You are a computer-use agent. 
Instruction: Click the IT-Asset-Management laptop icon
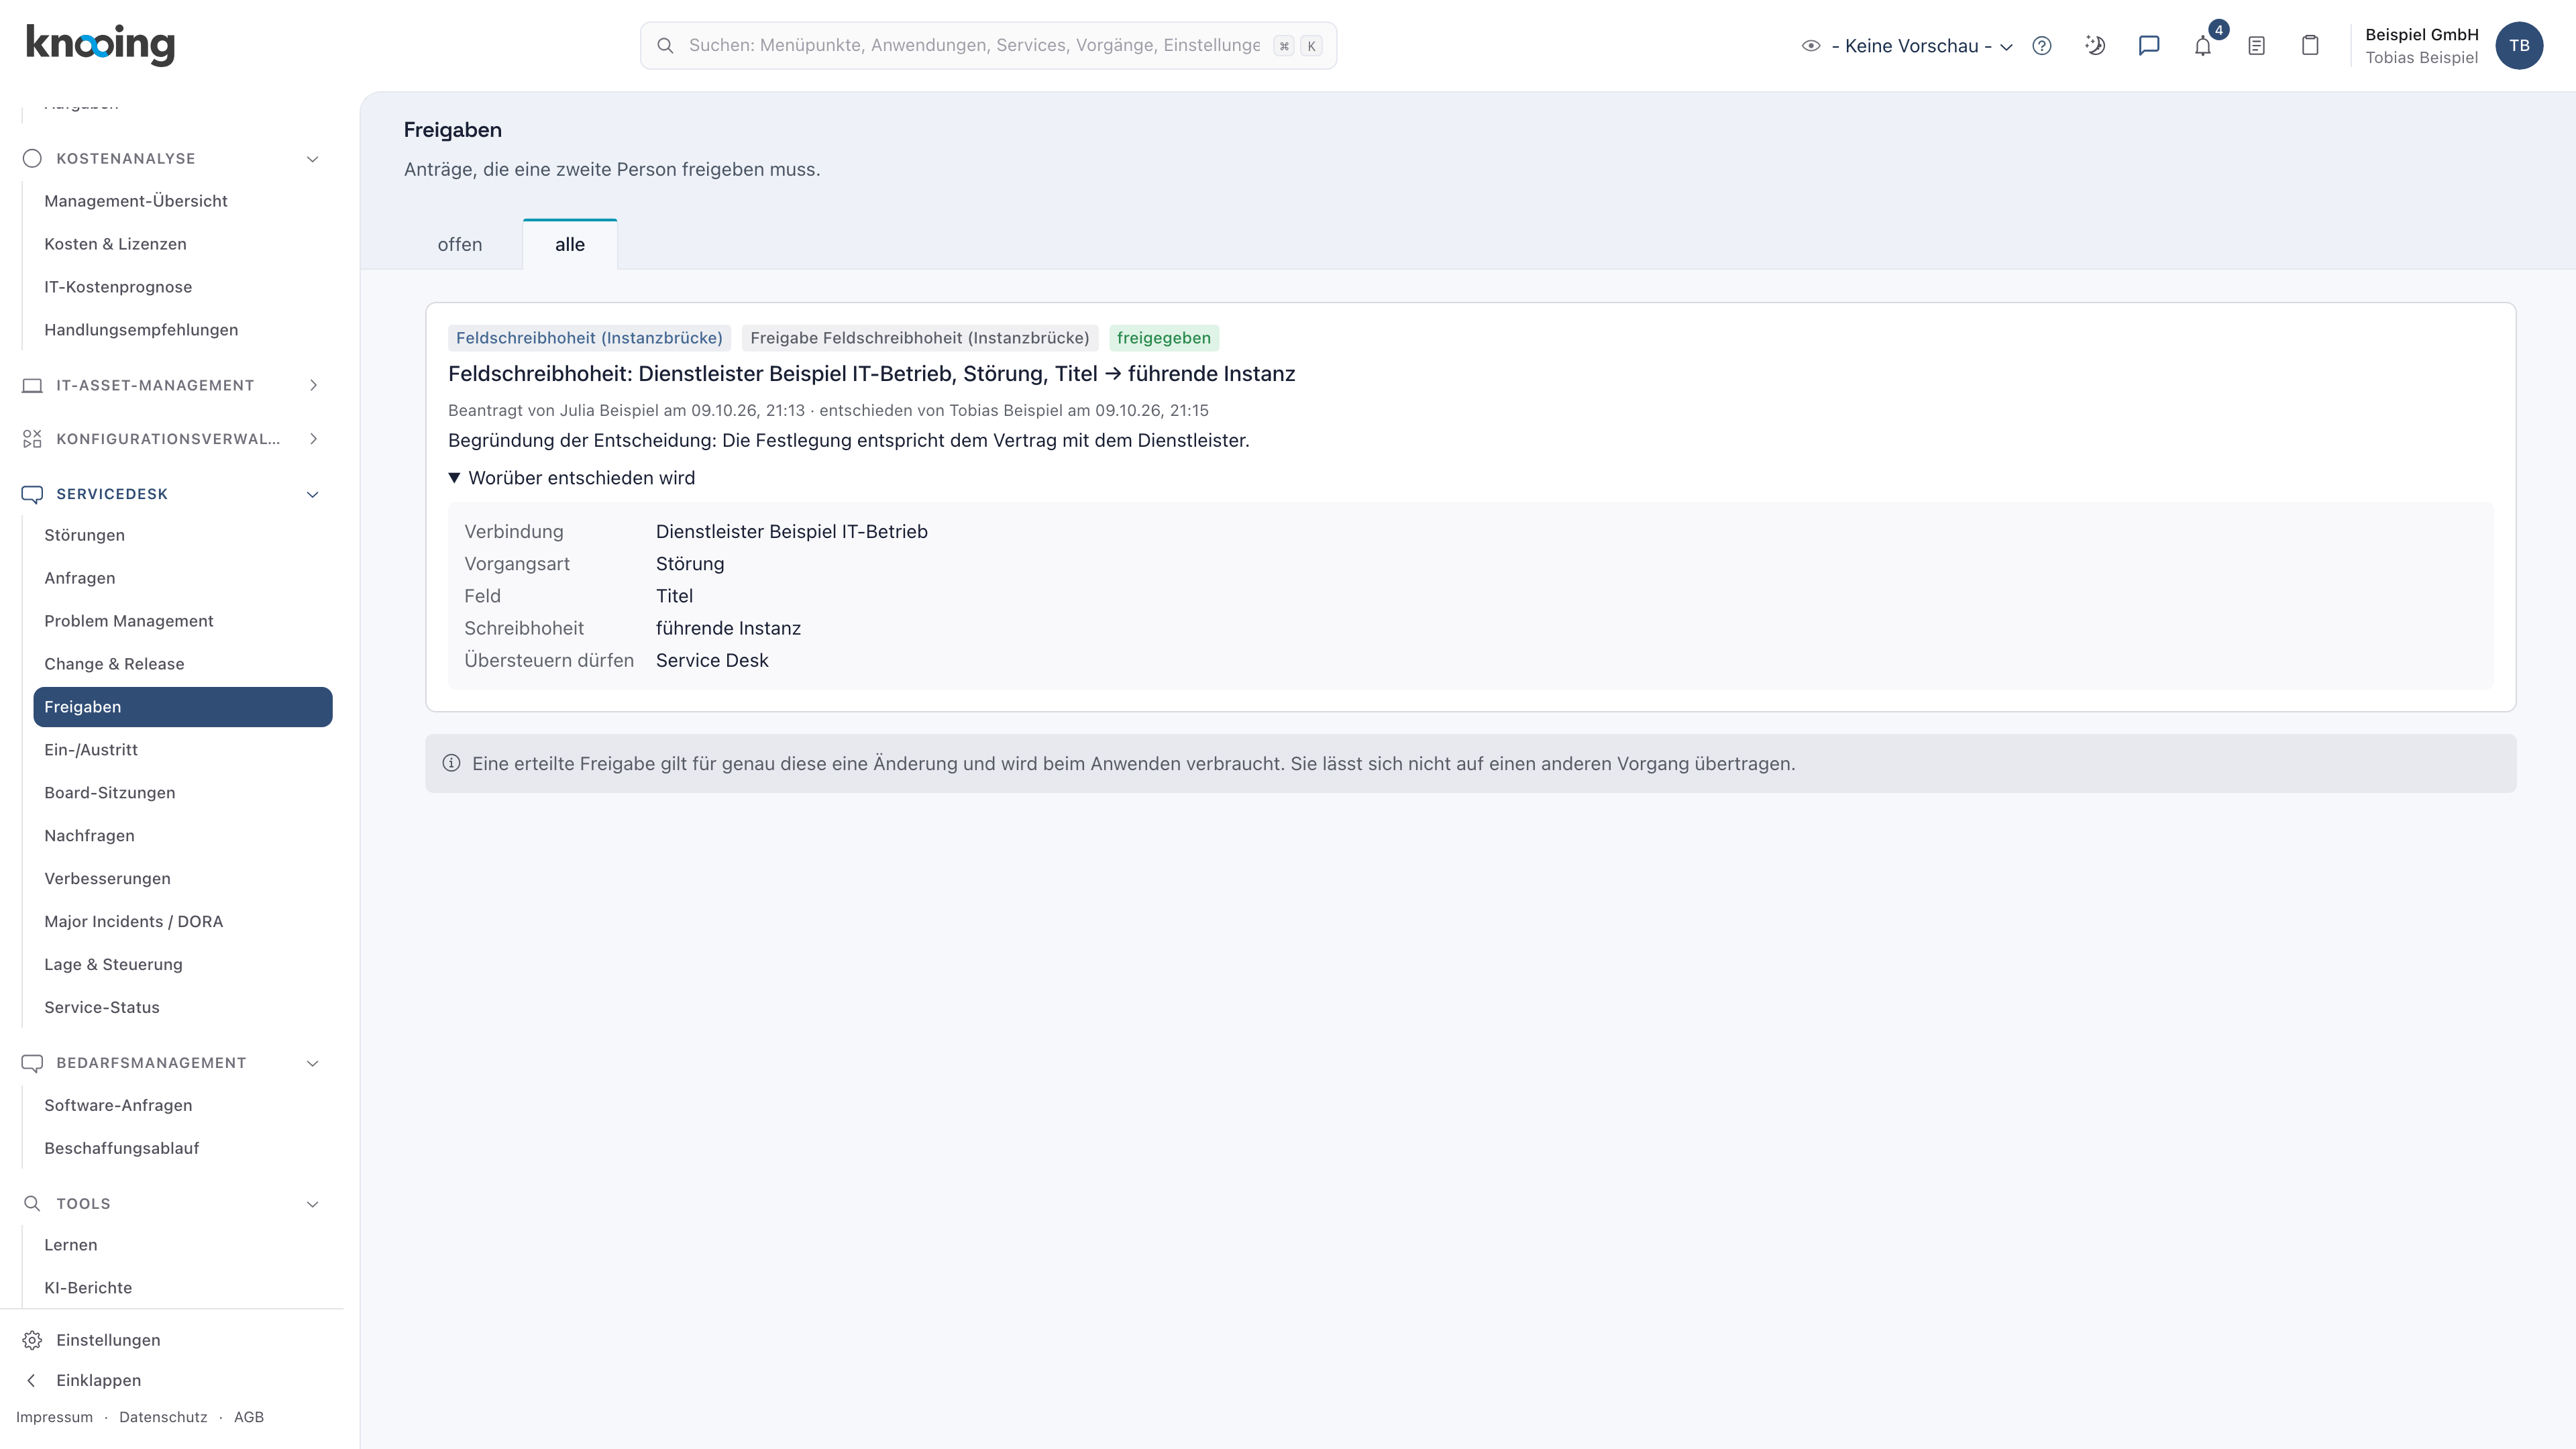[32, 385]
